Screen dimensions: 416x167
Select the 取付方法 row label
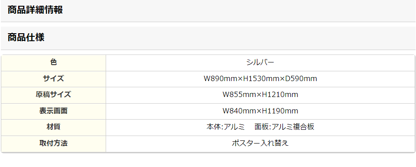(x=53, y=144)
